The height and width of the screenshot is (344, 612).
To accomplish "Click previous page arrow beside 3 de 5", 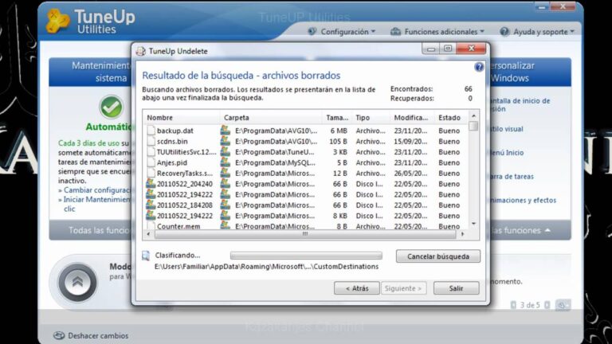I will click(513, 305).
